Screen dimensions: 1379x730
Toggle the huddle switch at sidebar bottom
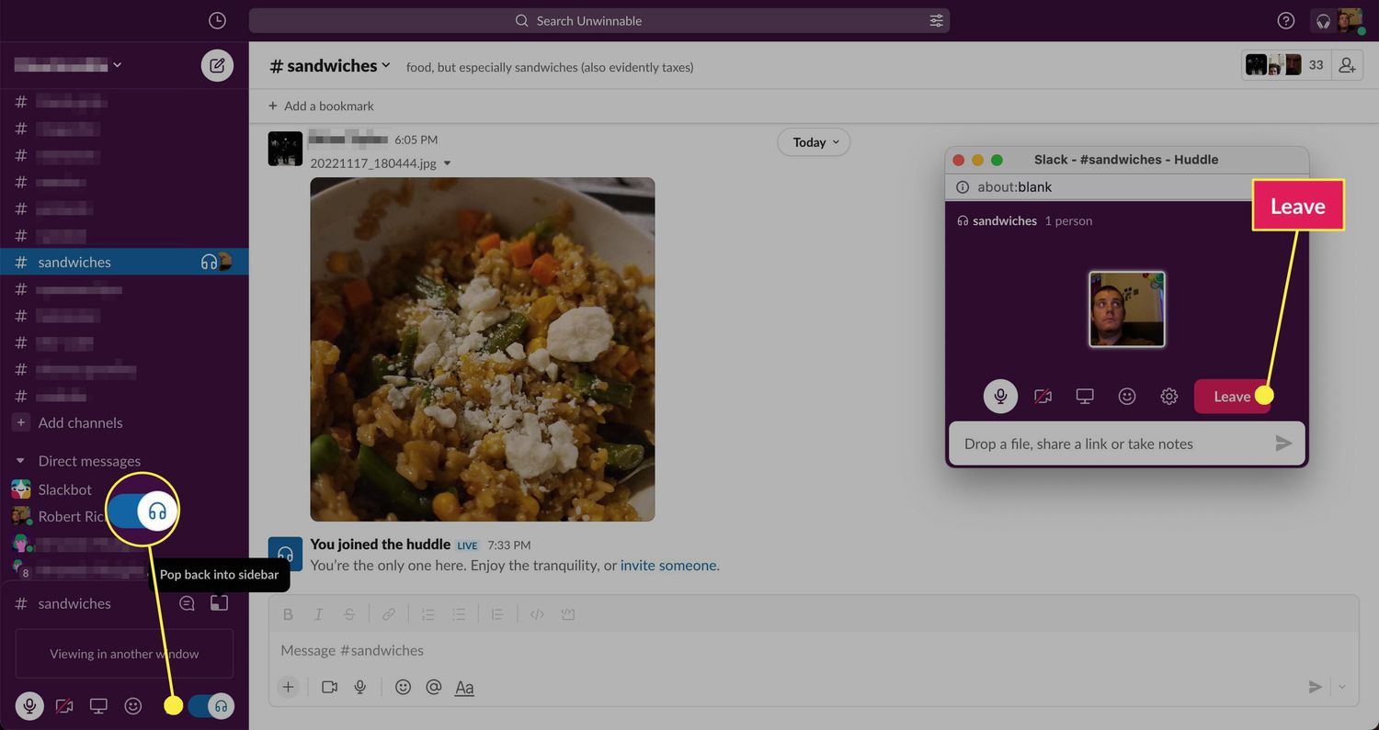tap(211, 706)
